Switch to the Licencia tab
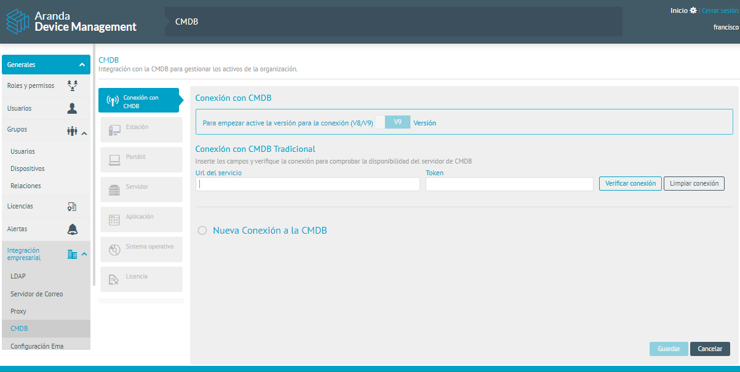 (141, 279)
